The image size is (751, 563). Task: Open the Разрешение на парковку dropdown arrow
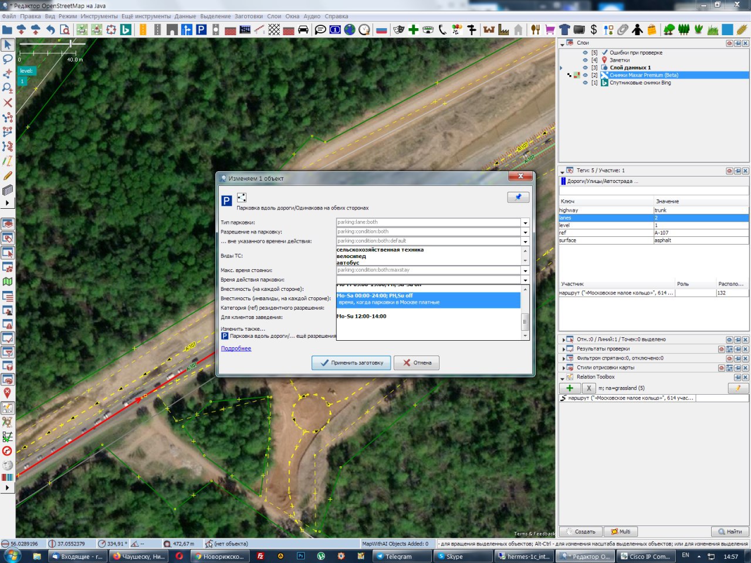[x=525, y=232]
